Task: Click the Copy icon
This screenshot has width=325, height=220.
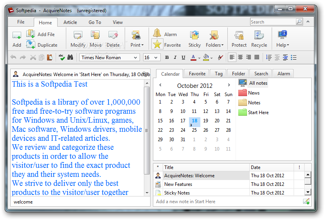Action: pos(42,57)
